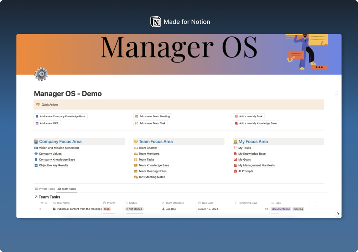Click the Due Date column header

coord(206,203)
